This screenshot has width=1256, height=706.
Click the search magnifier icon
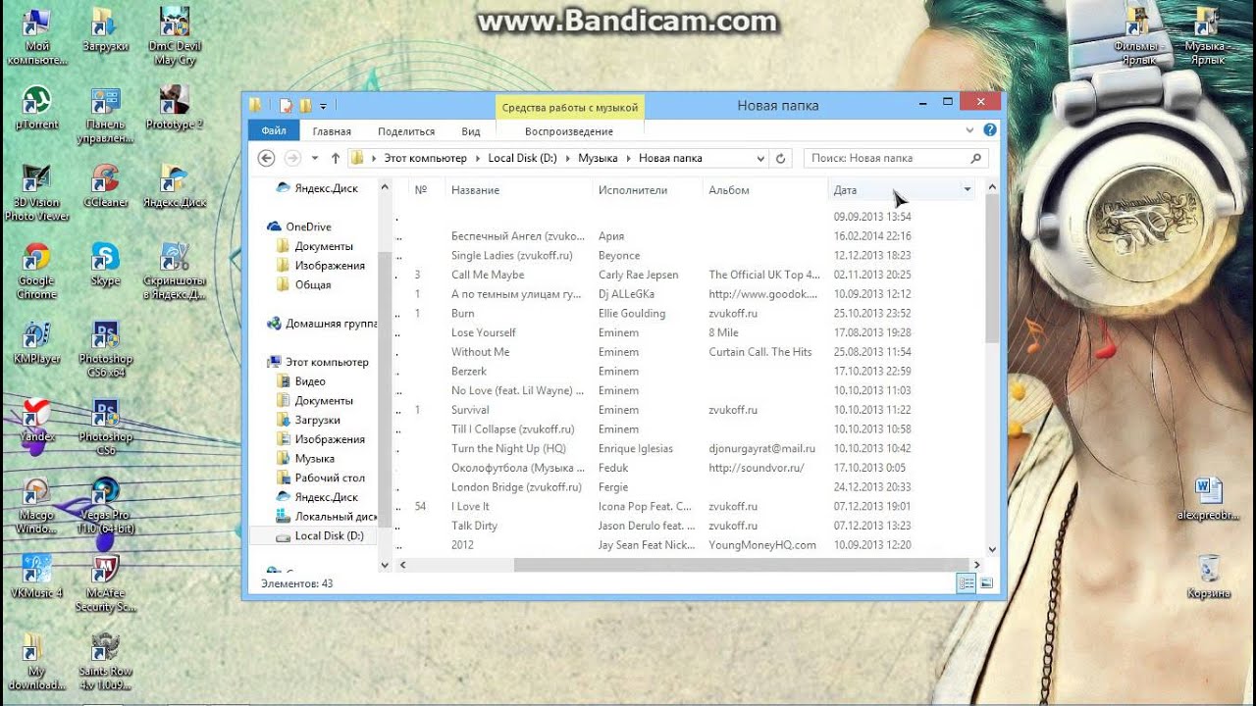975,158
